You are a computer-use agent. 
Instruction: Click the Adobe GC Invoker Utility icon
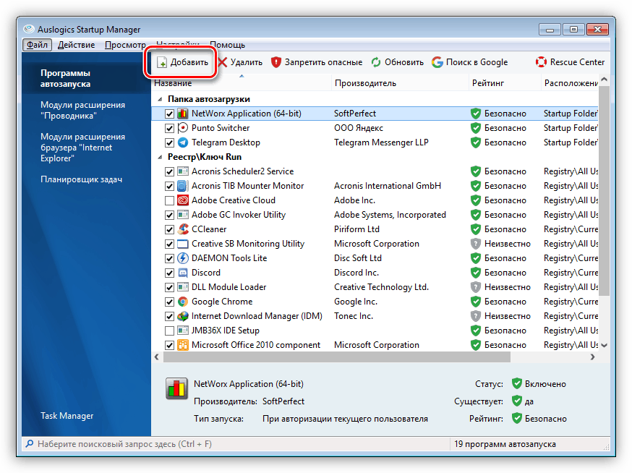(183, 215)
